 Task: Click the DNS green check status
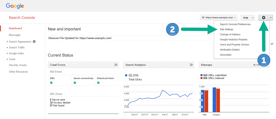tap(51, 83)
